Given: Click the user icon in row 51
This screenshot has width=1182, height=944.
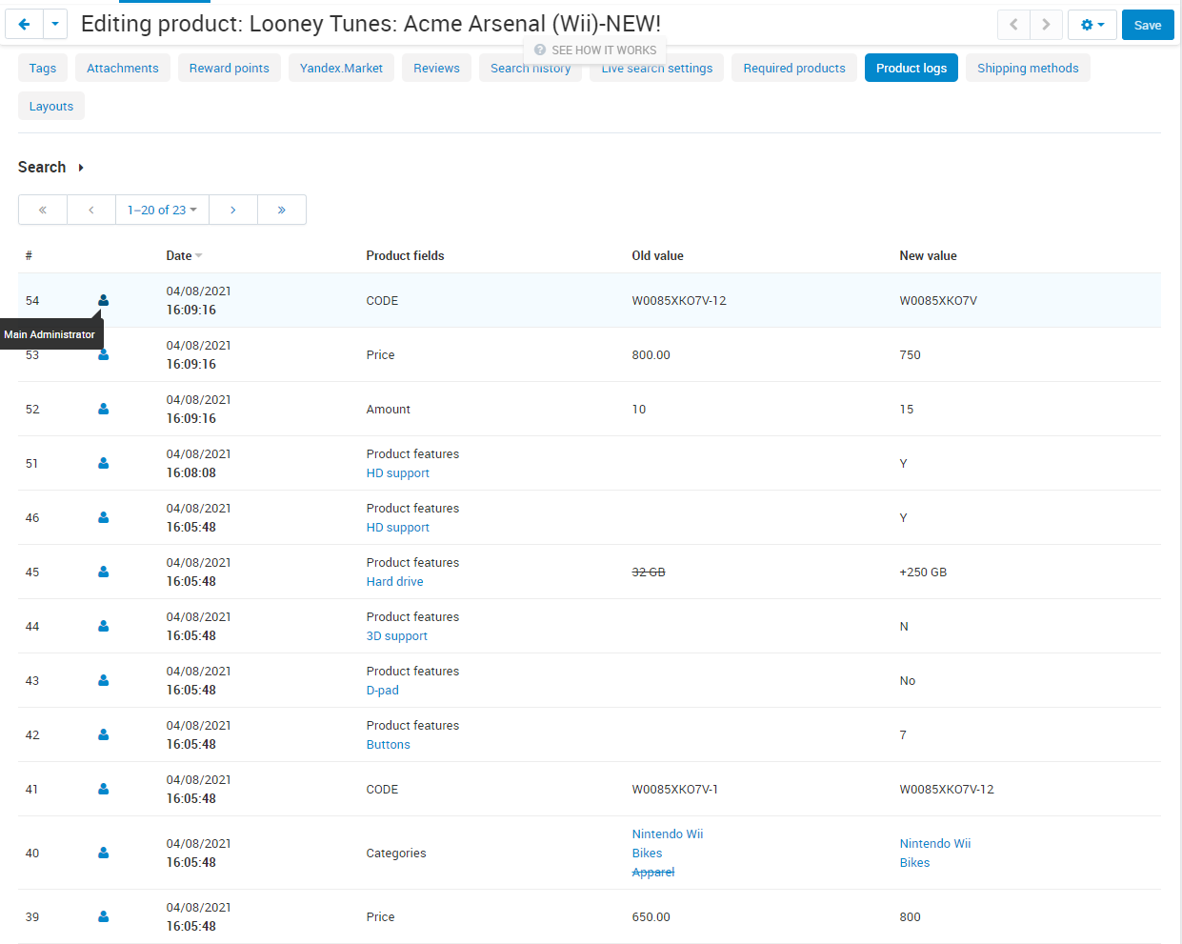Looking at the screenshot, I should point(103,463).
